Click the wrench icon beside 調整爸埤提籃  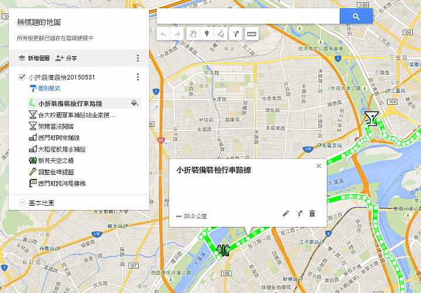(x=33, y=171)
